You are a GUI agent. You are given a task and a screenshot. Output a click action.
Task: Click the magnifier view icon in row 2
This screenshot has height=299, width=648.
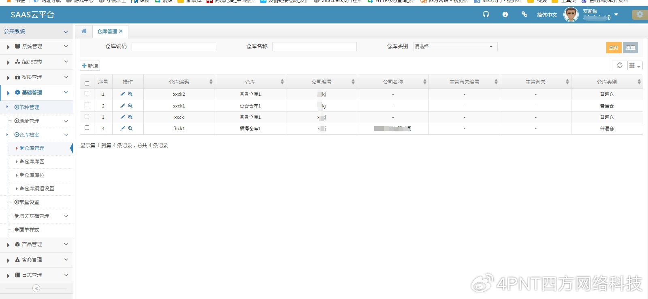click(x=130, y=105)
